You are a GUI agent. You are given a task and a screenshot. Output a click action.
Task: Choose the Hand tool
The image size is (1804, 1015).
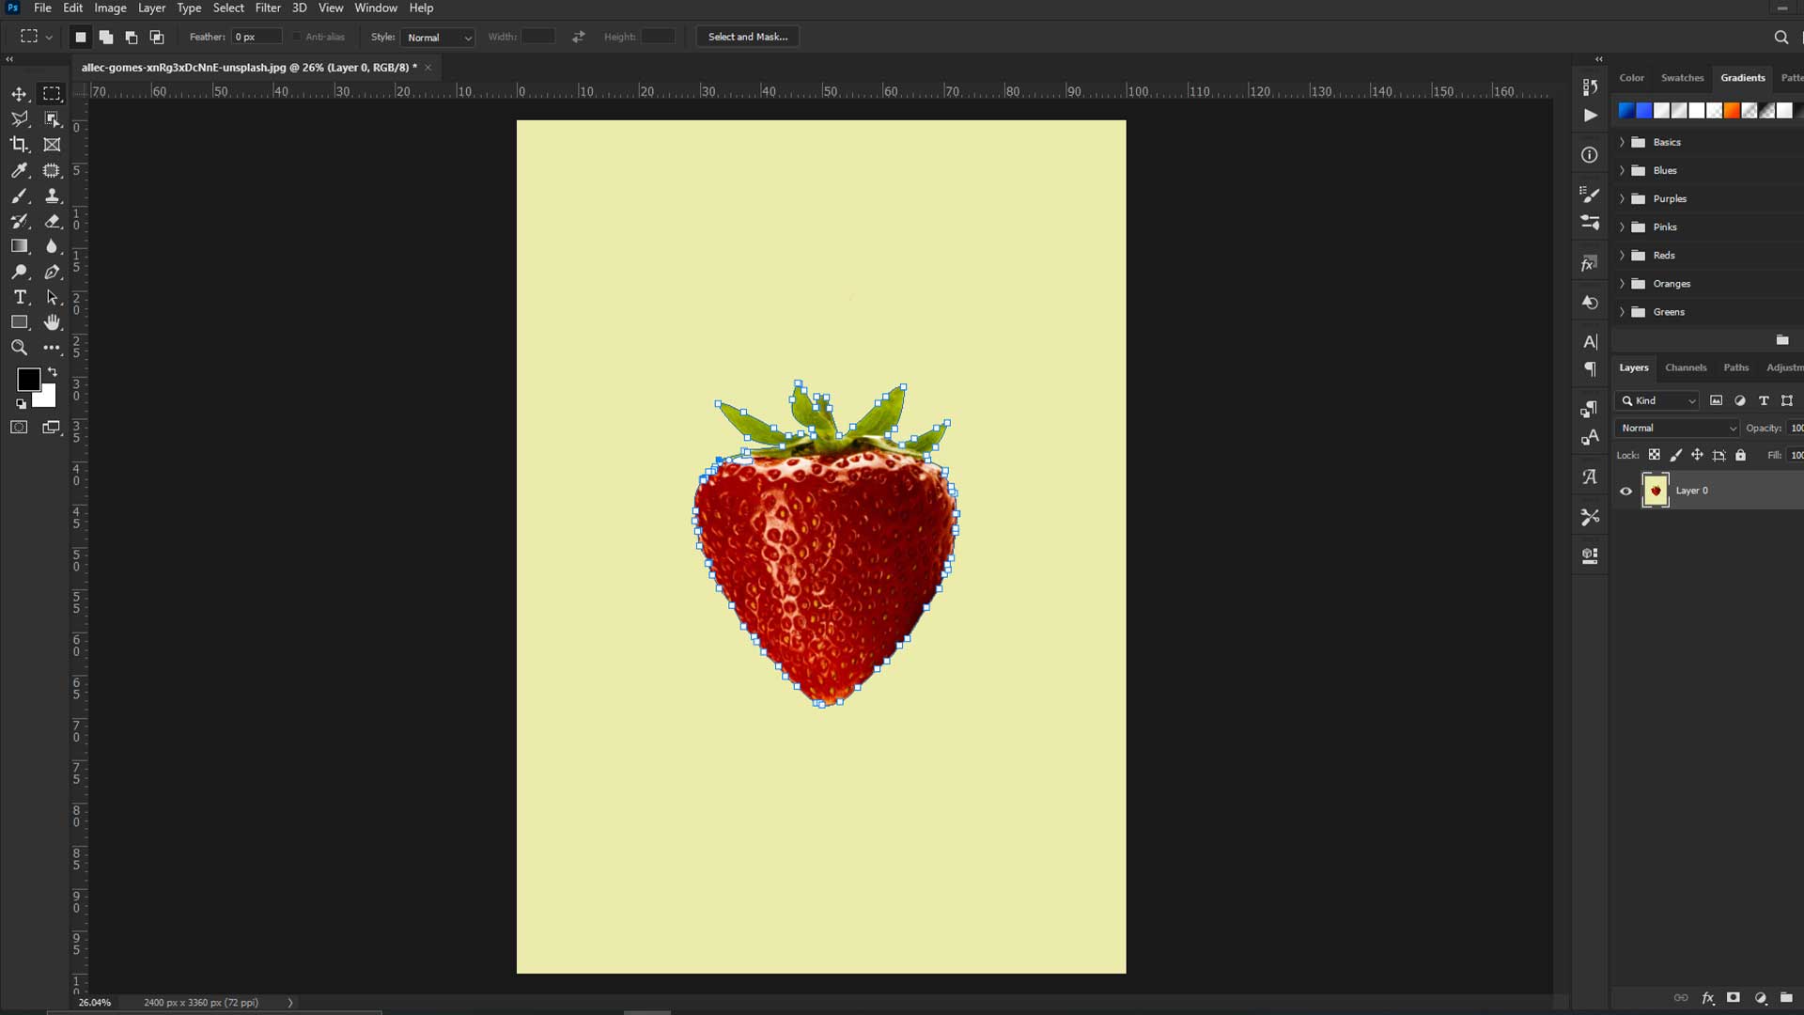[53, 322]
